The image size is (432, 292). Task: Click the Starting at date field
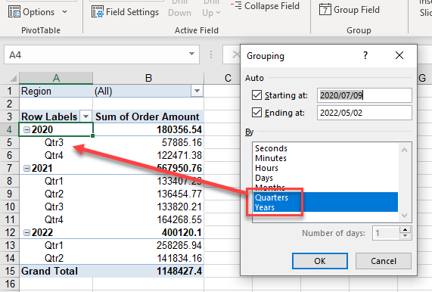click(364, 95)
